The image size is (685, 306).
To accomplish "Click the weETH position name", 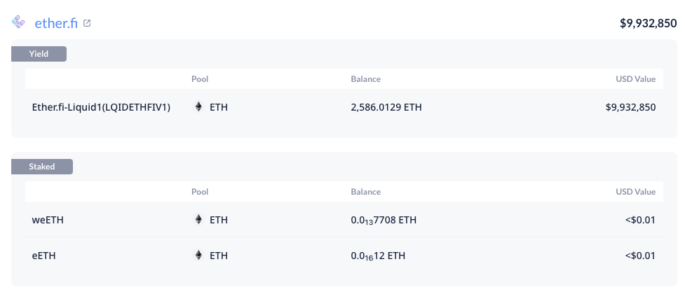I will pos(48,220).
